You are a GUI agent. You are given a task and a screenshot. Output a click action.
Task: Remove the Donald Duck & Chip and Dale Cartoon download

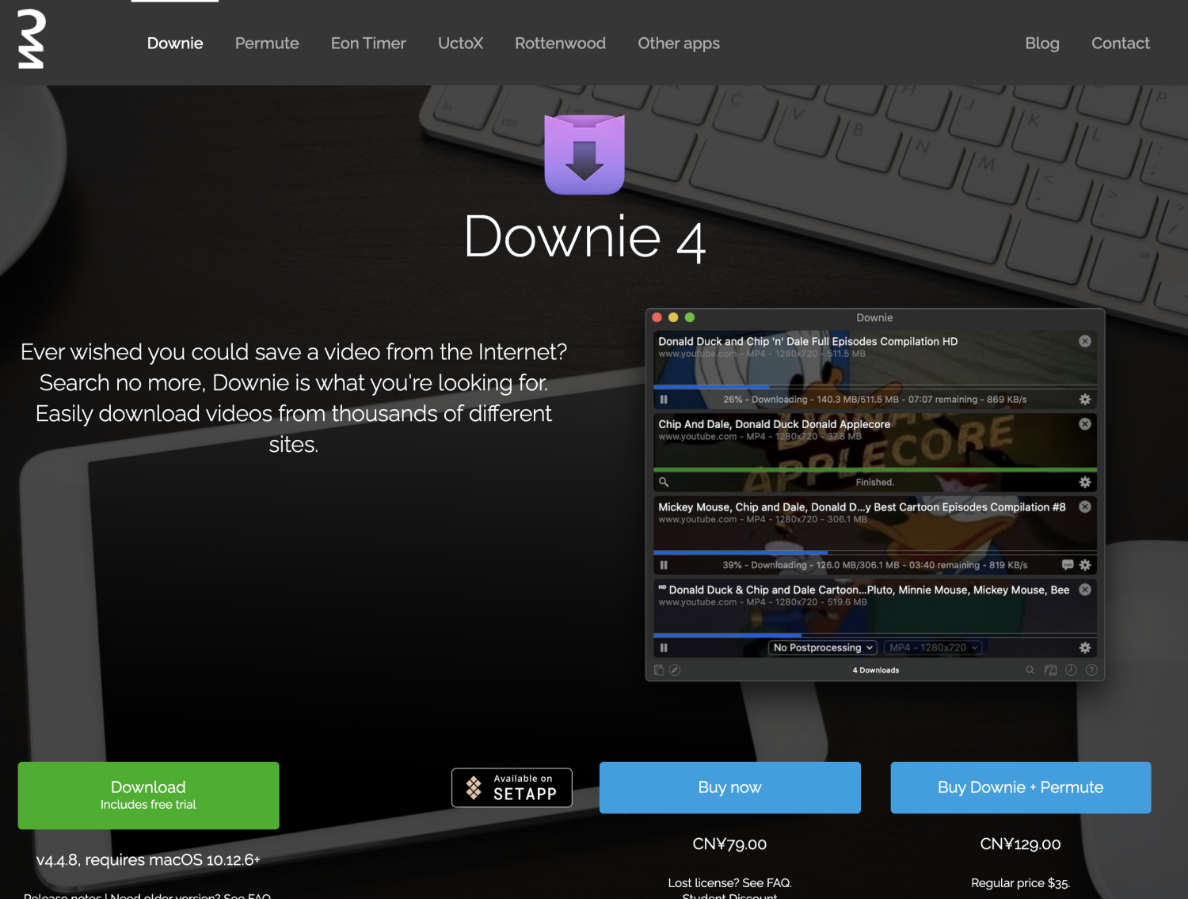[x=1085, y=590]
